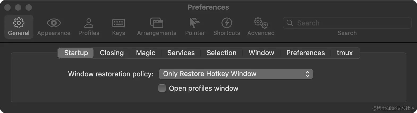The height and width of the screenshot is (113, 417).
Task: Switch to the Magic tab
Action: pyautogui.click(x=146, y=53)
